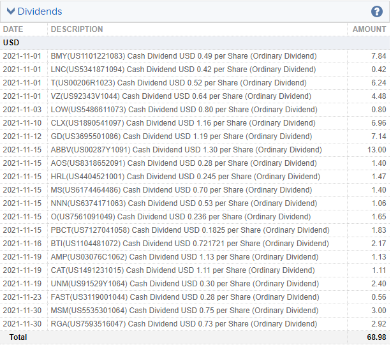
Task: Click the 1.11 amount for CAT
Action: click(379, 270)
